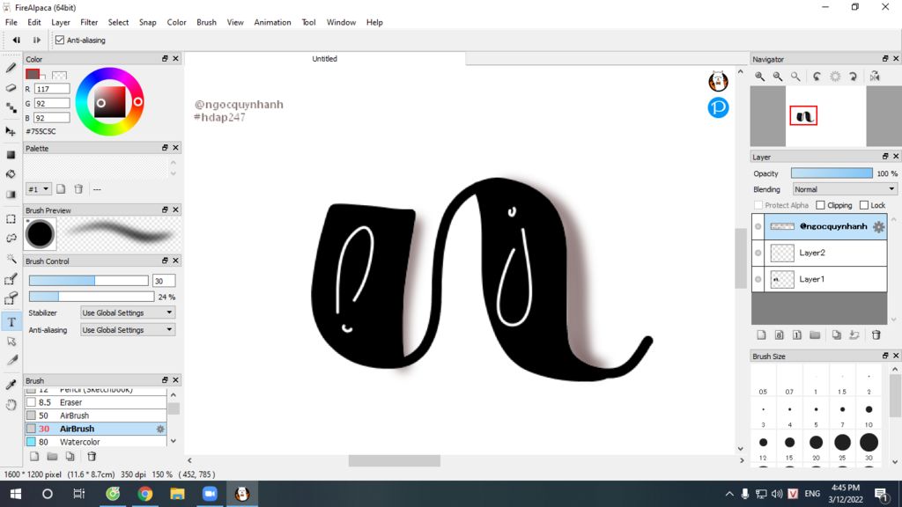902x507 pixels.
Task: Click the brush size slider
Action: point(89,281)
